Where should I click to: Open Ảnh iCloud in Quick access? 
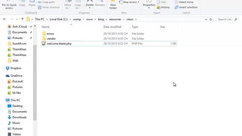coord(17,26)
